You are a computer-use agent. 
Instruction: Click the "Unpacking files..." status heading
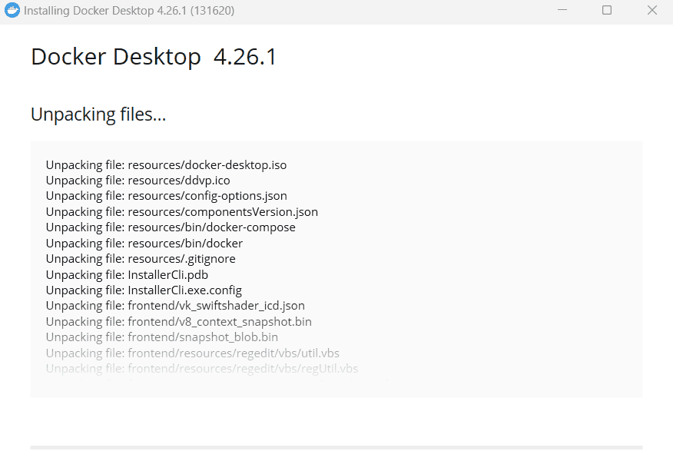(x=98, y=114)
